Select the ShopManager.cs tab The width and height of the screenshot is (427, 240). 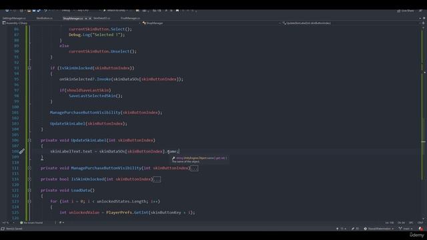click(x=73, y=19)
